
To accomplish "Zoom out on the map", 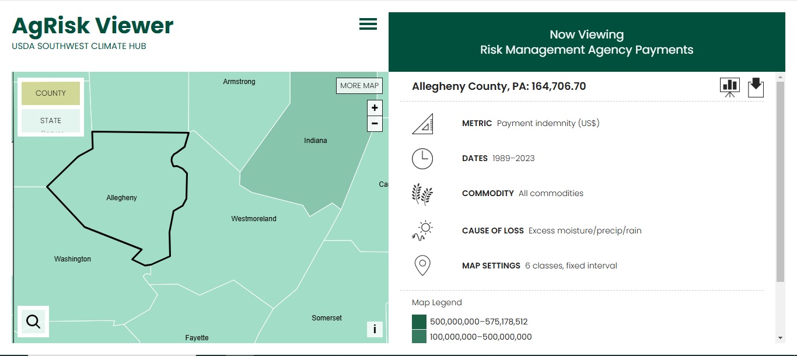I will 375,124.
